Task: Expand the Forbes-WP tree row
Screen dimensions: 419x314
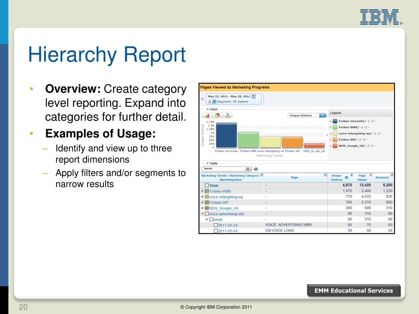Action: point(202,202)
